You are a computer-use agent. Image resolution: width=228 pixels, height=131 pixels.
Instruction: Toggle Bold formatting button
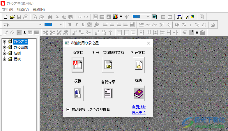(70, 25)
